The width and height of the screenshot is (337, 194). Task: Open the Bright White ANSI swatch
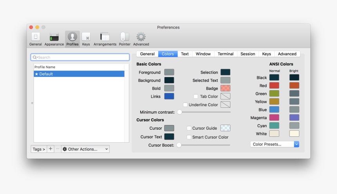pos(294,134)
